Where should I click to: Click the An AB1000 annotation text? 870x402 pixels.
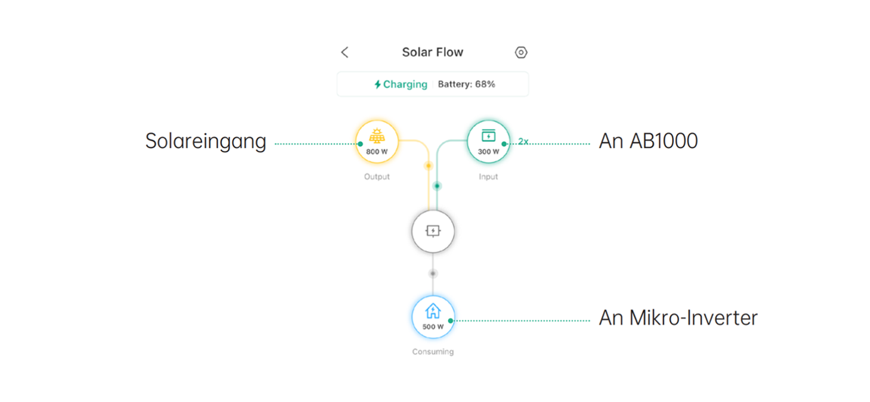pos(648,141)
